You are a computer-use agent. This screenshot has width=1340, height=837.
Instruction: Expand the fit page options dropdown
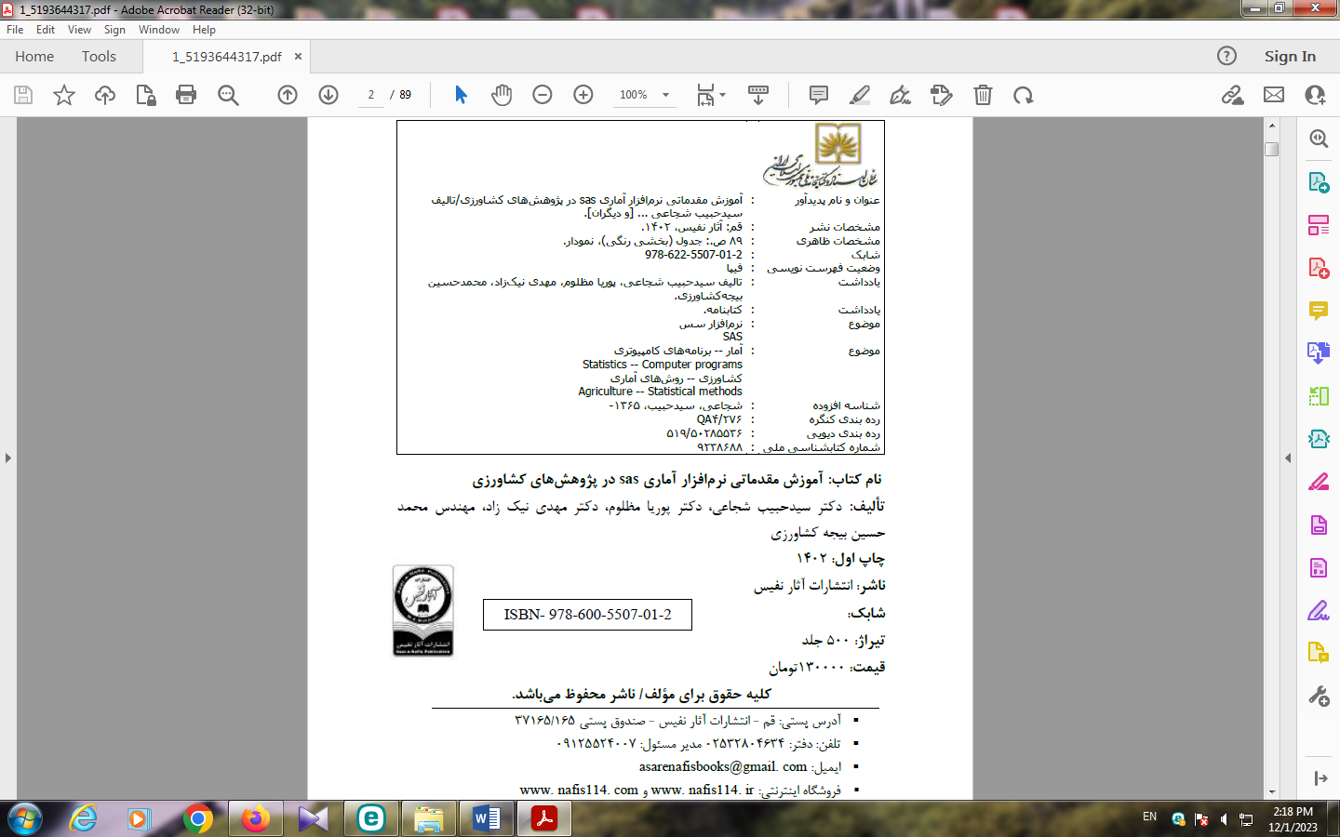723,95
